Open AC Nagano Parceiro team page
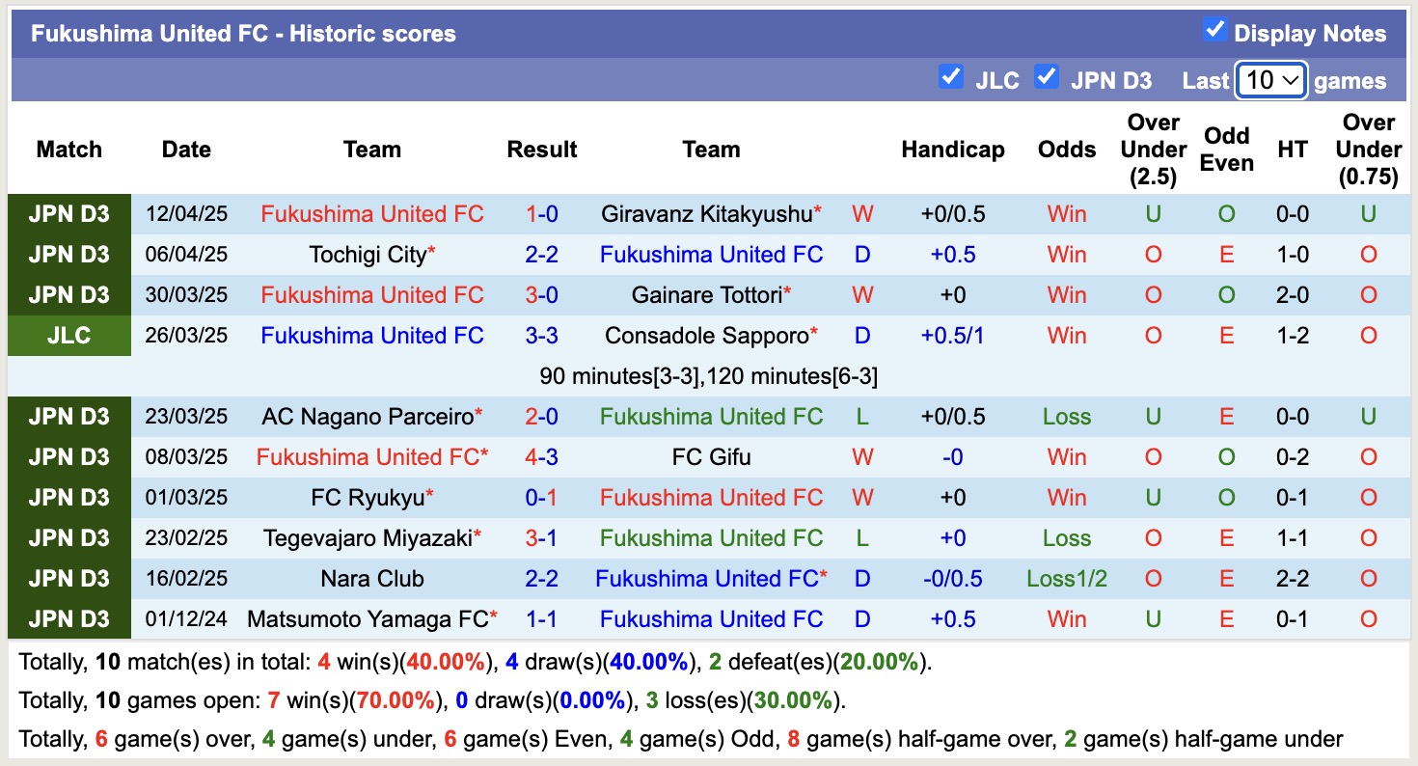 click(x=365, y=416)
